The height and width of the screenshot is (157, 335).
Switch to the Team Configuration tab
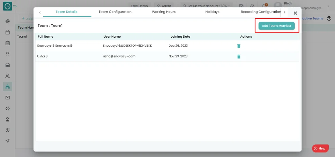point(115,12)
